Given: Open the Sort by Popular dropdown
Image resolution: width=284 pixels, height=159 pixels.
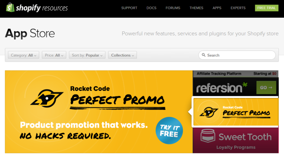Looking at the screenshot, I should (x=87, y=55).
